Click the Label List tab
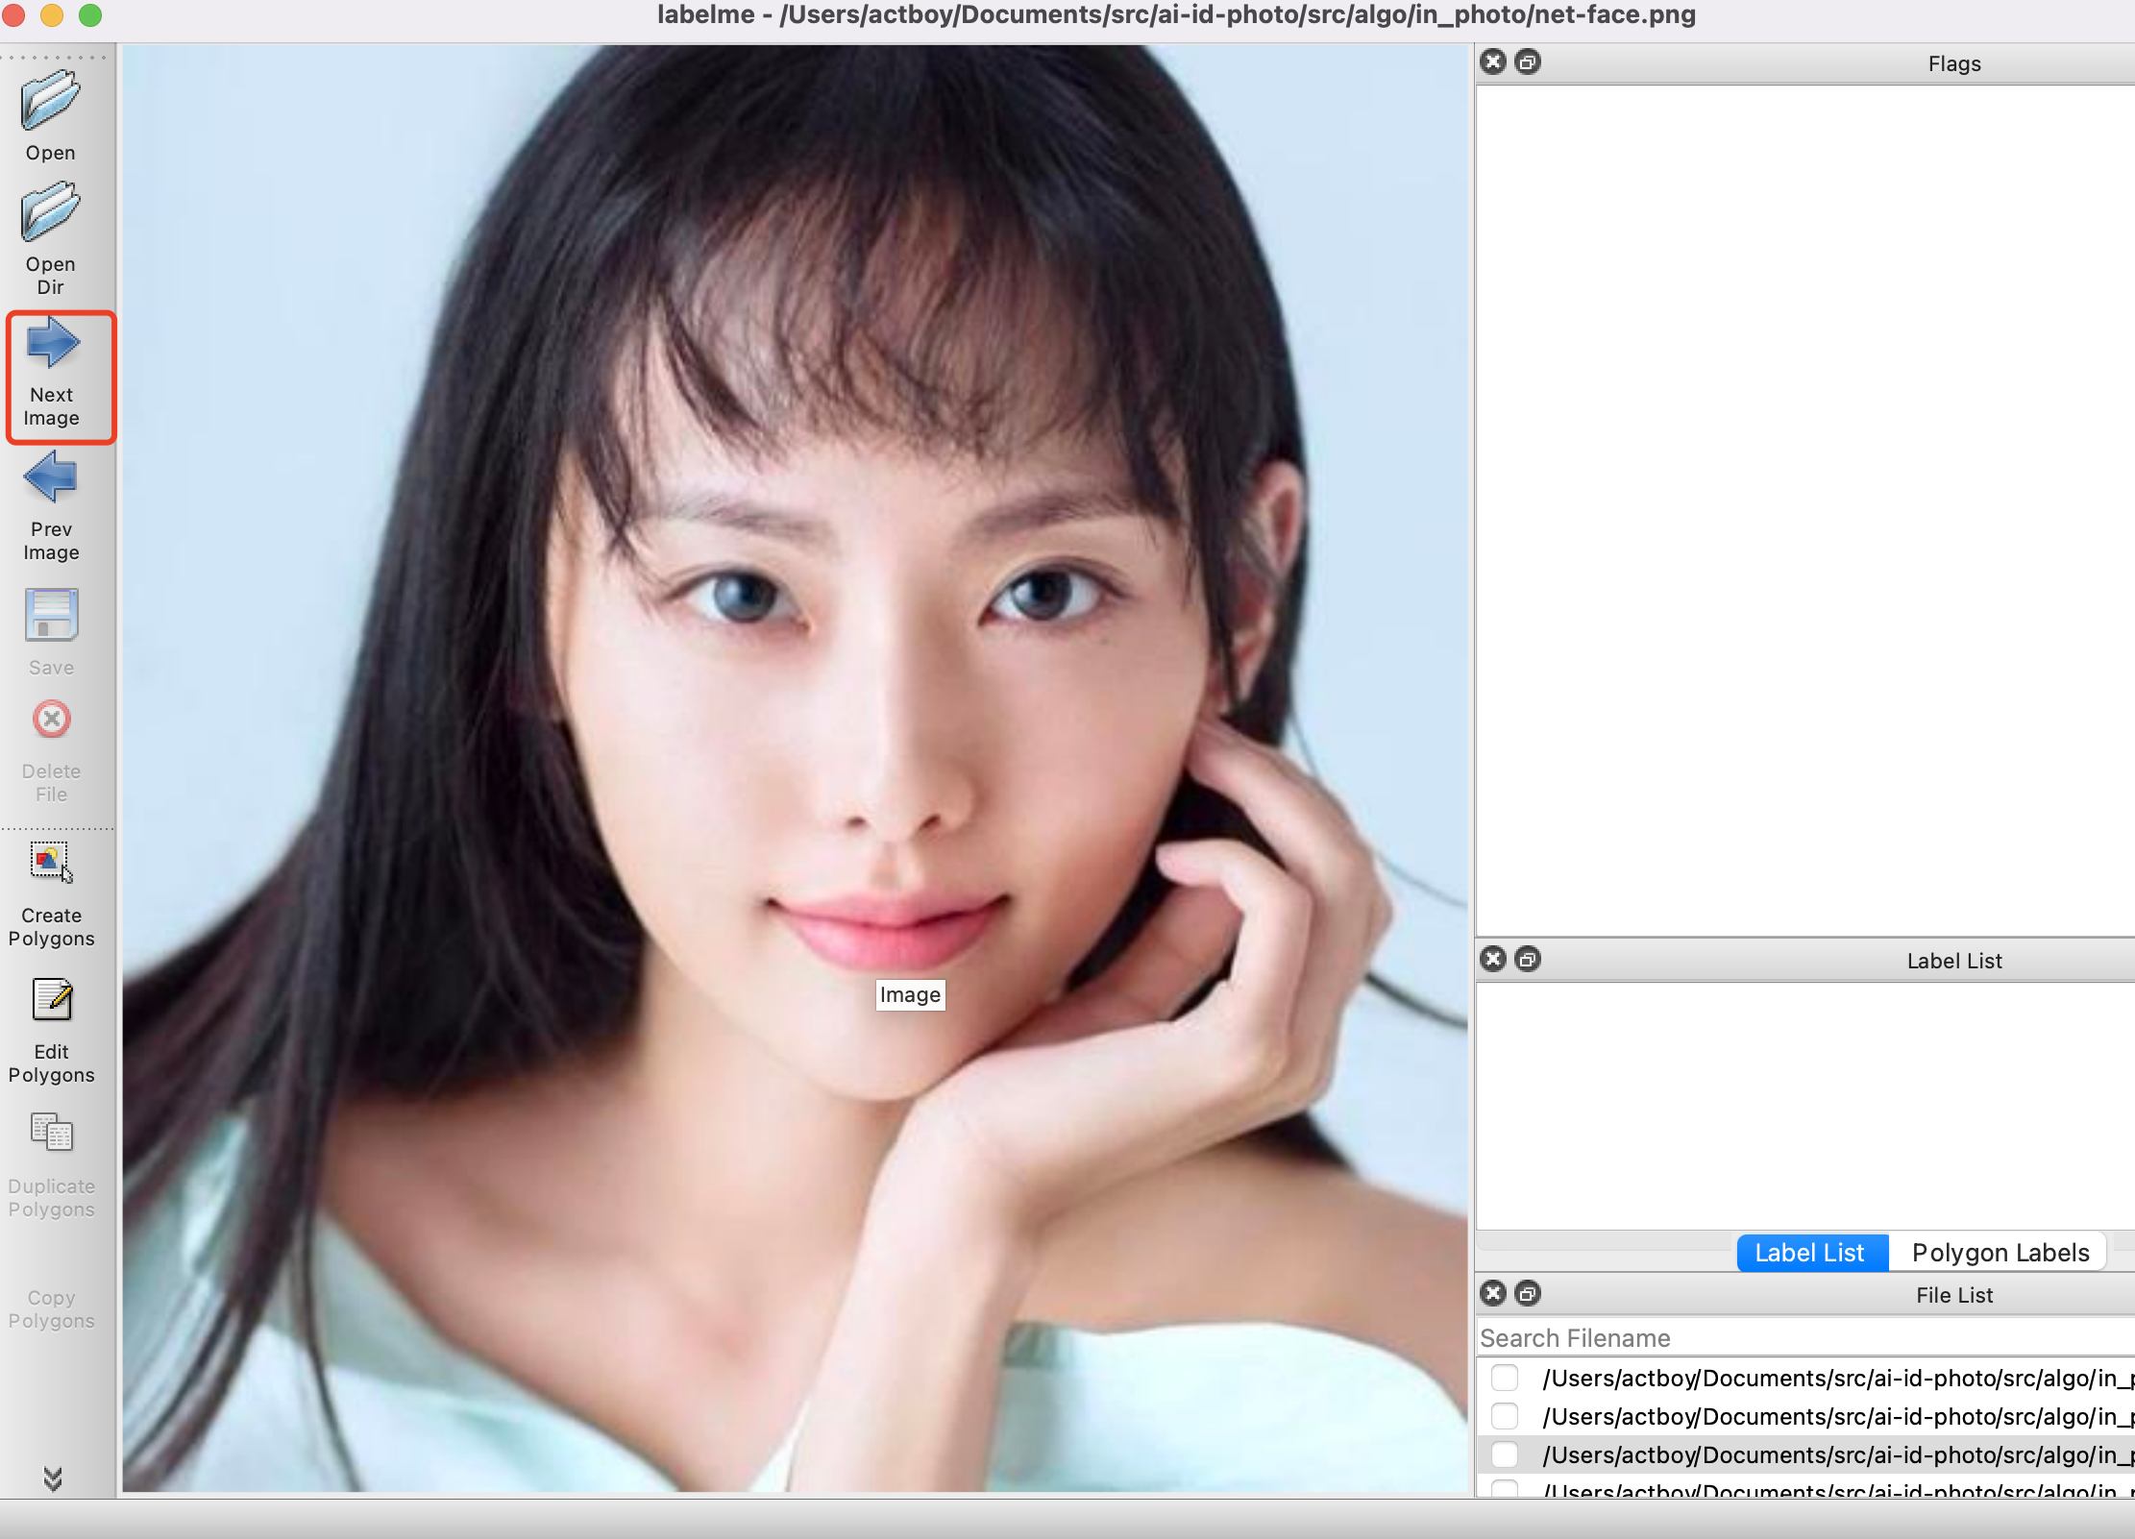This screenshot has height=1539, width=2135. [x=1810, y=1251]
